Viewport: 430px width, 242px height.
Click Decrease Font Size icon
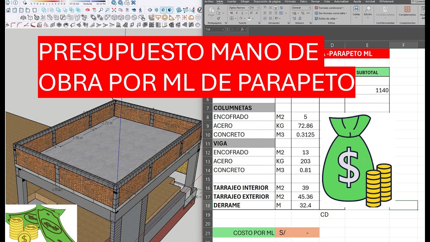pos(257,13)
